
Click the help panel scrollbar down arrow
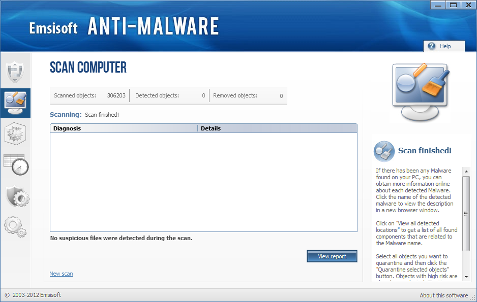[x=466, y=277]
